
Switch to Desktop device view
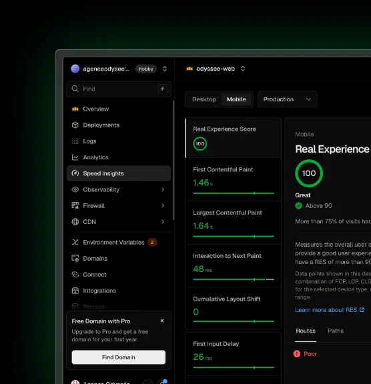pos(204,99)
